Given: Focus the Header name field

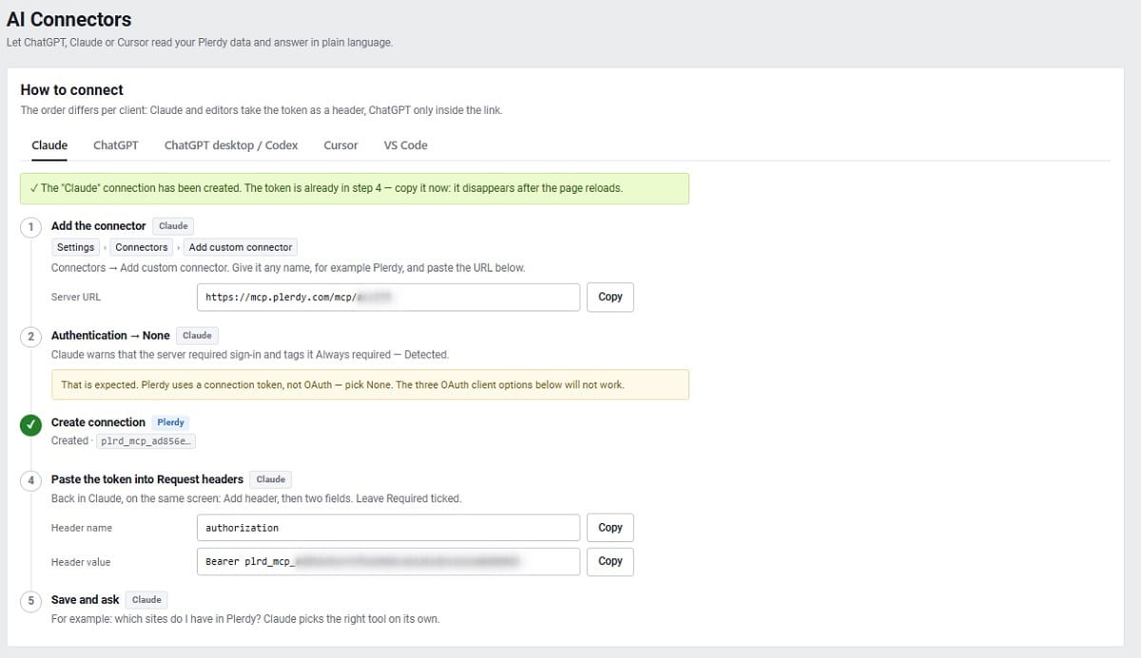Looking at the screenshot, I should tap(388, 528).
